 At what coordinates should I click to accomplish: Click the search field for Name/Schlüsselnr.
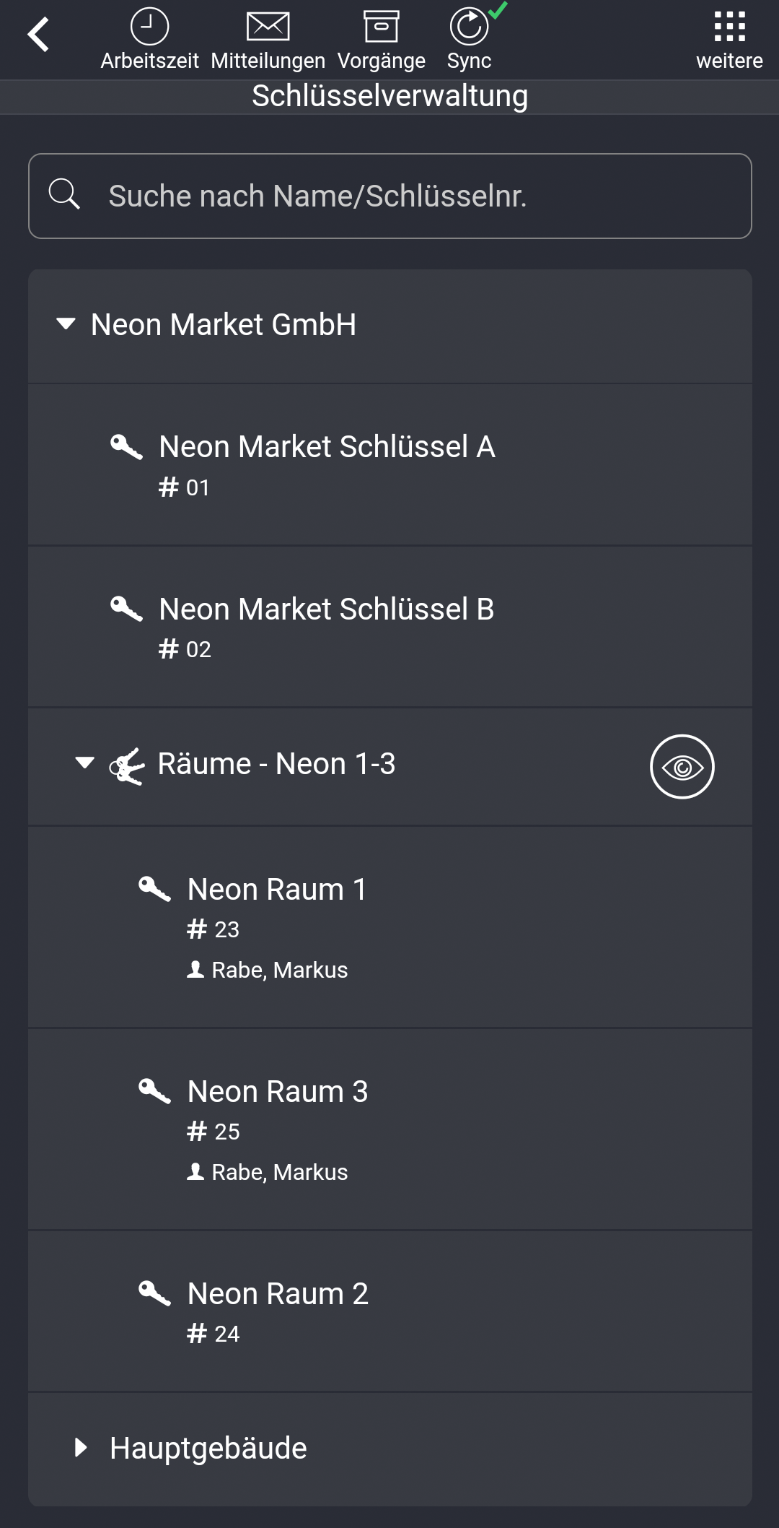[389, 195]
